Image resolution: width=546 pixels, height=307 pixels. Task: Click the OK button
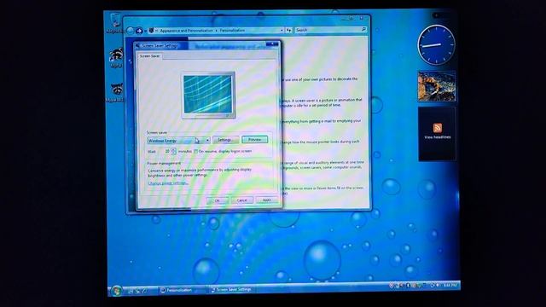click(x=218, y=200)
